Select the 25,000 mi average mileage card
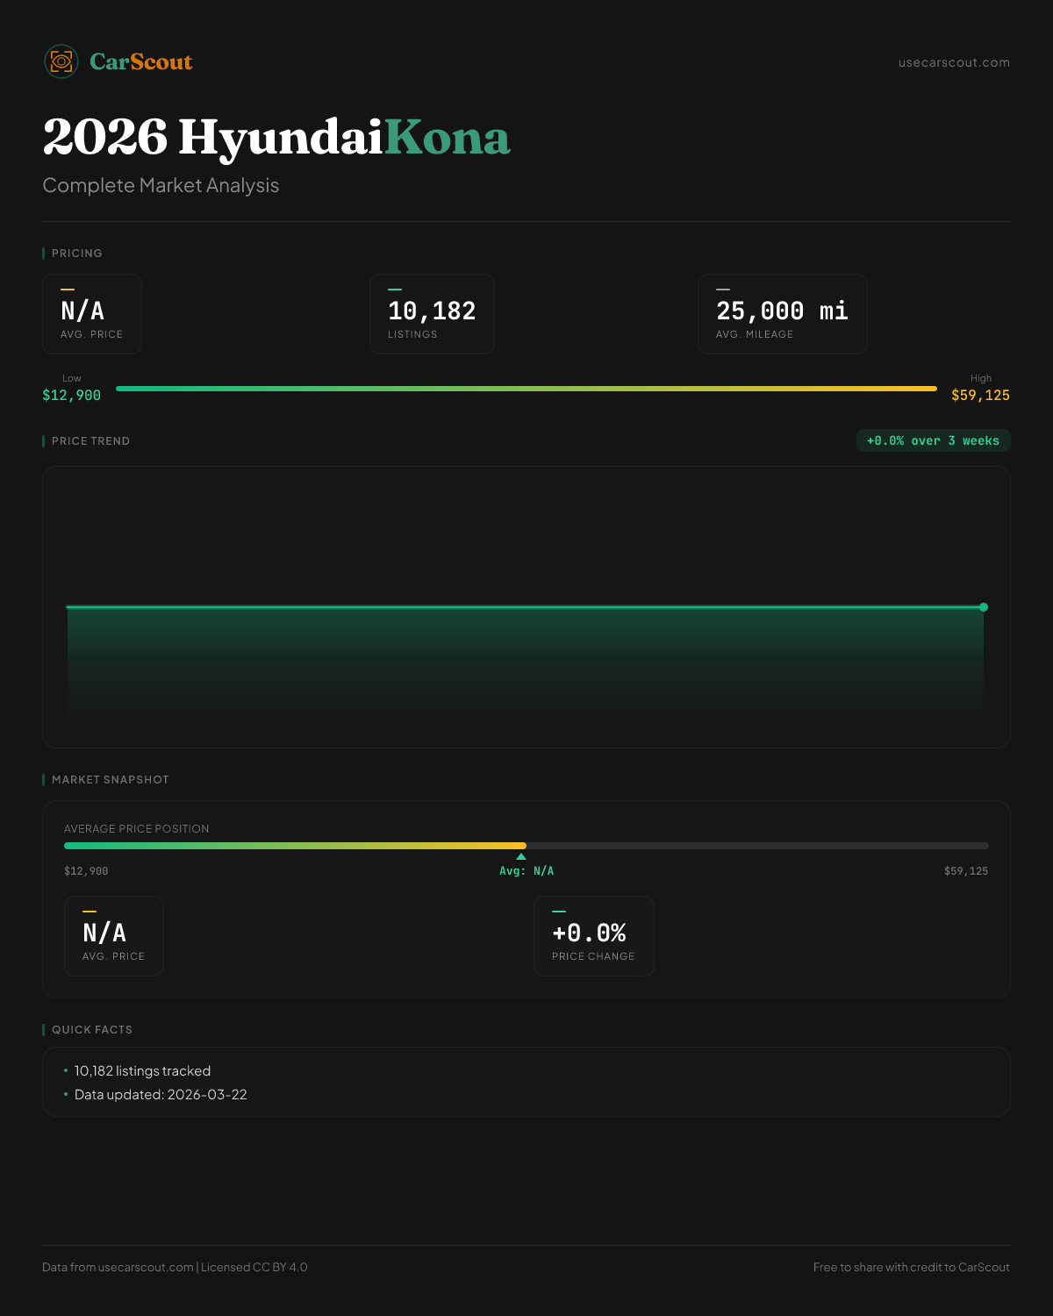Screen dimensions: 1053x1316 (x=782, y=314)
